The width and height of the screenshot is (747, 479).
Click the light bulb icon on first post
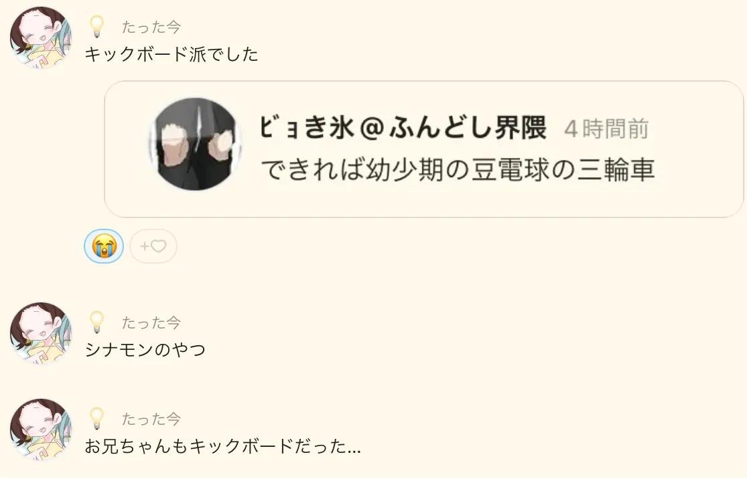(96, 27)
